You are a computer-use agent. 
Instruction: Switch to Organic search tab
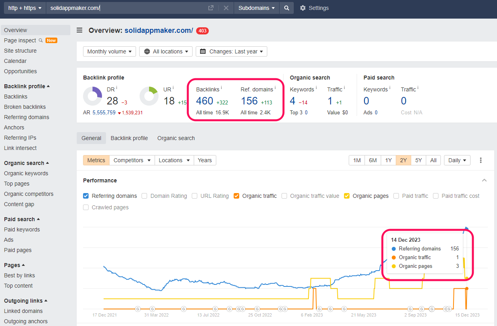[176, 138]
